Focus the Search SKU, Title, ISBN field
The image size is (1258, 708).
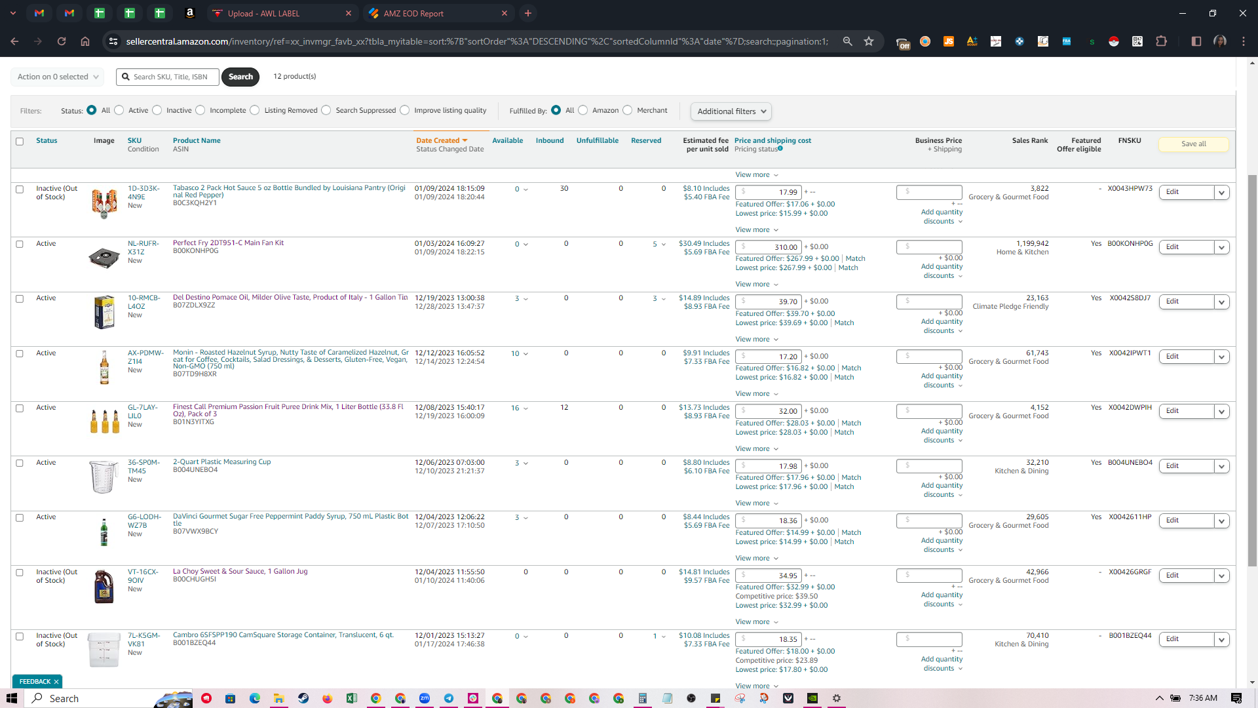(x=168, y=77)
